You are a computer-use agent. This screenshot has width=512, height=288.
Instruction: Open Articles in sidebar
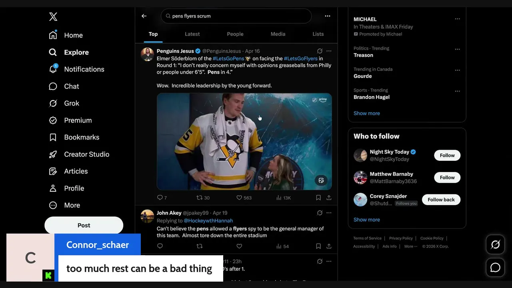[x=68, y=171]
